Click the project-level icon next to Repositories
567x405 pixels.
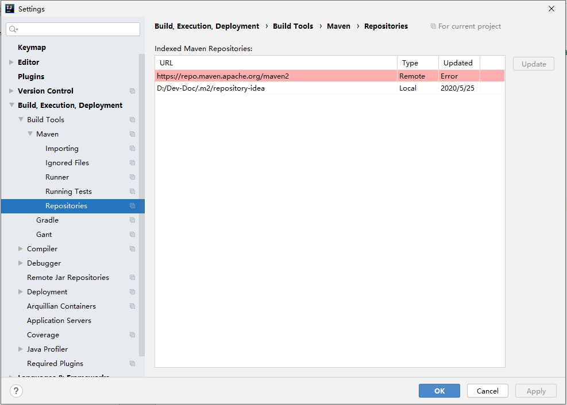click(x=132, y=205)
